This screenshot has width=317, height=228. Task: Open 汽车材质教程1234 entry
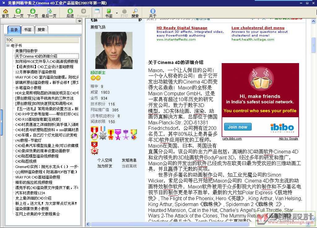pyautogui.click(x=30, y=193)
